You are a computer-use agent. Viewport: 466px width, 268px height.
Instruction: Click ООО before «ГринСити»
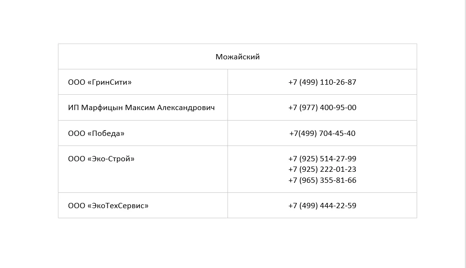[77, 82]
